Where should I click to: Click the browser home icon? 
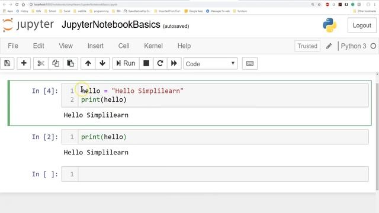pyautogui.click(x=23, y=4)
